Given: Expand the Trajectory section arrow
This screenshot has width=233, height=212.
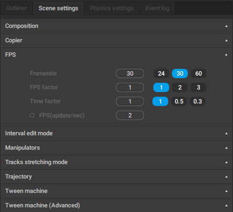Looking at the screenshot, I should [x=226, y=177].
